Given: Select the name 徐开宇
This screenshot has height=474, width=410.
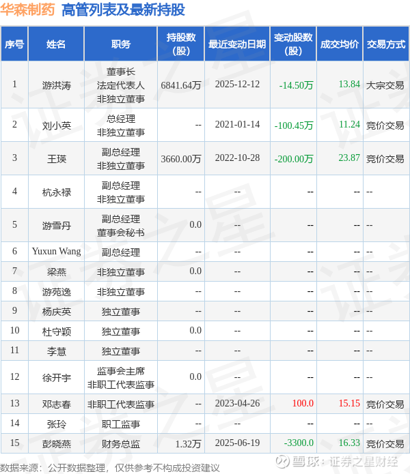Looking at the screenshot, I should (x=56, y=378).
